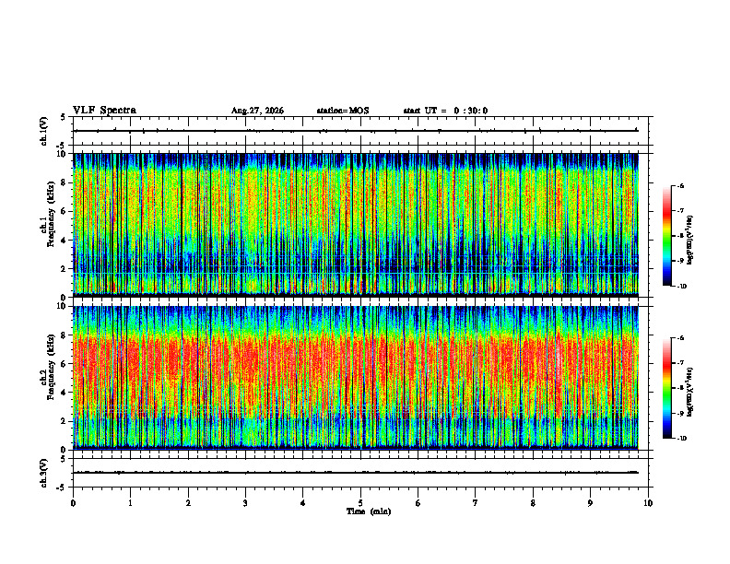730x564 pixels.
Task: Click the 3 minute tick on time axis
Action: [245, 503]
